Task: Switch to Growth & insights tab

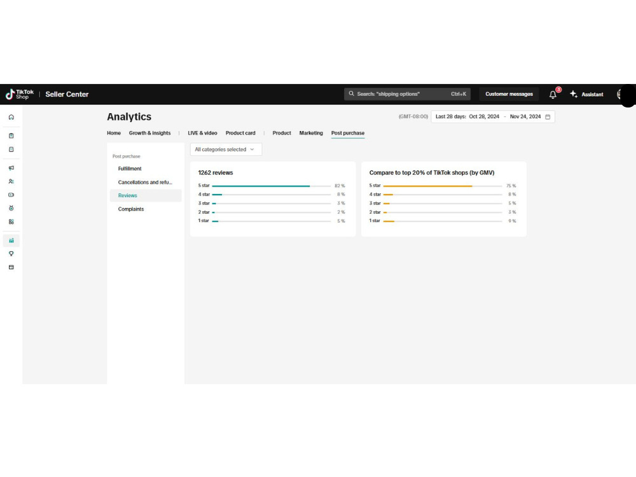Action: (x=149, y=133)
